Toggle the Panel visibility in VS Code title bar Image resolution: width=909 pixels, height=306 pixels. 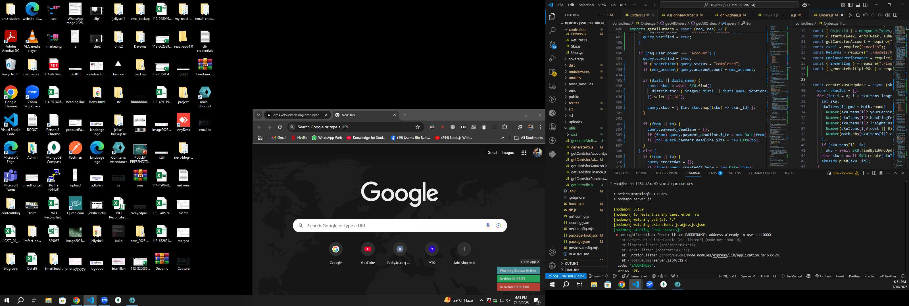coord(858,5)
